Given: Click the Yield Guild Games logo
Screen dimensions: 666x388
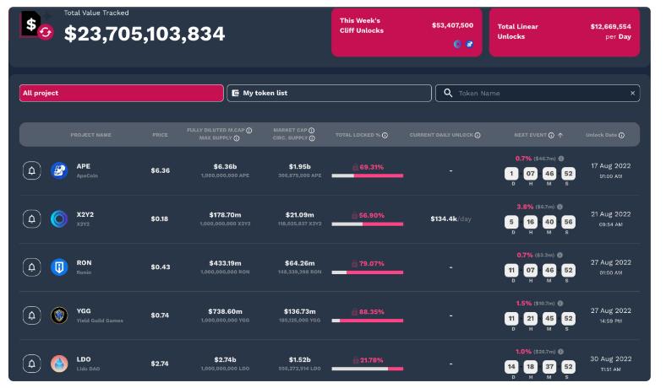Looking at the screenshot, I should click(59, 315).
